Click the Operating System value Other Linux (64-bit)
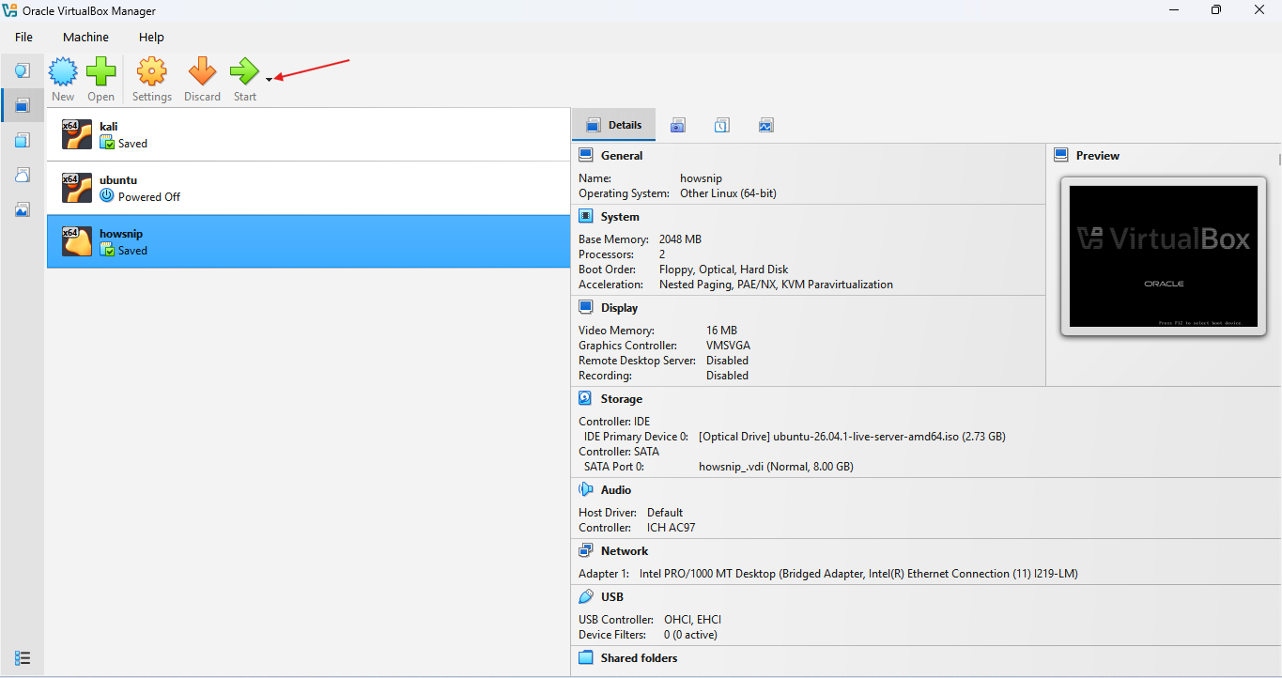This screenshot has width=1282, height=678. coord(728,193)
